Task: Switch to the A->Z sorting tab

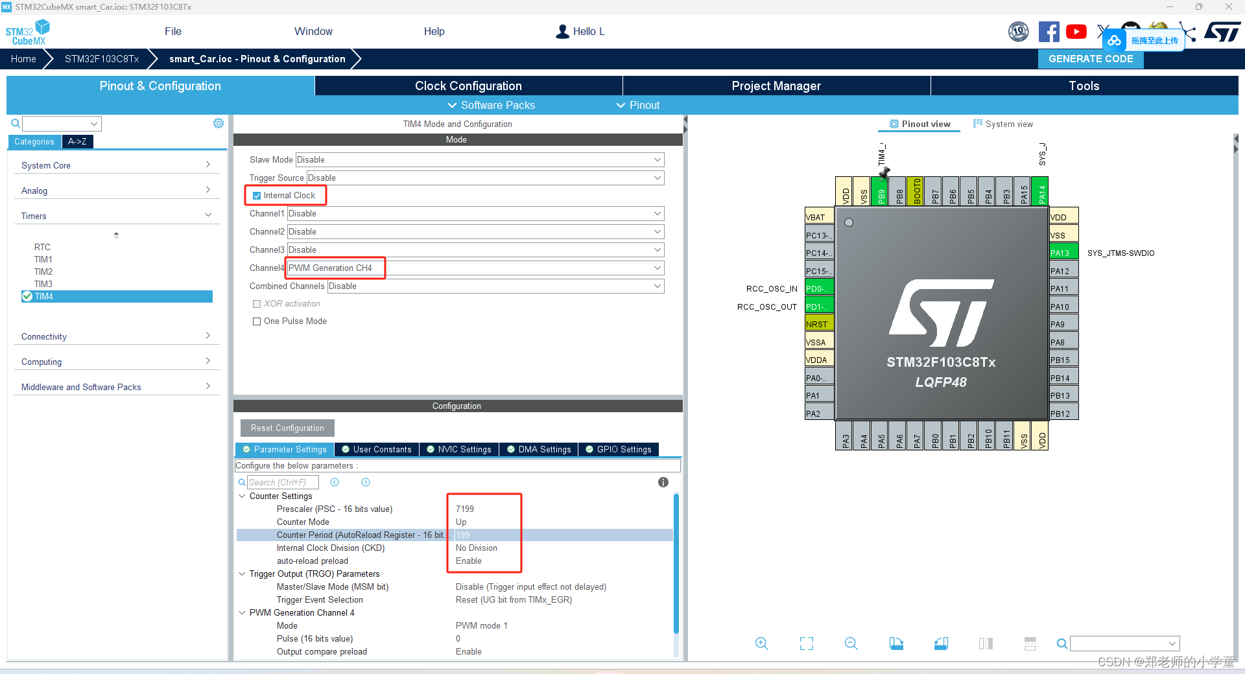Action: coord(77,141)
